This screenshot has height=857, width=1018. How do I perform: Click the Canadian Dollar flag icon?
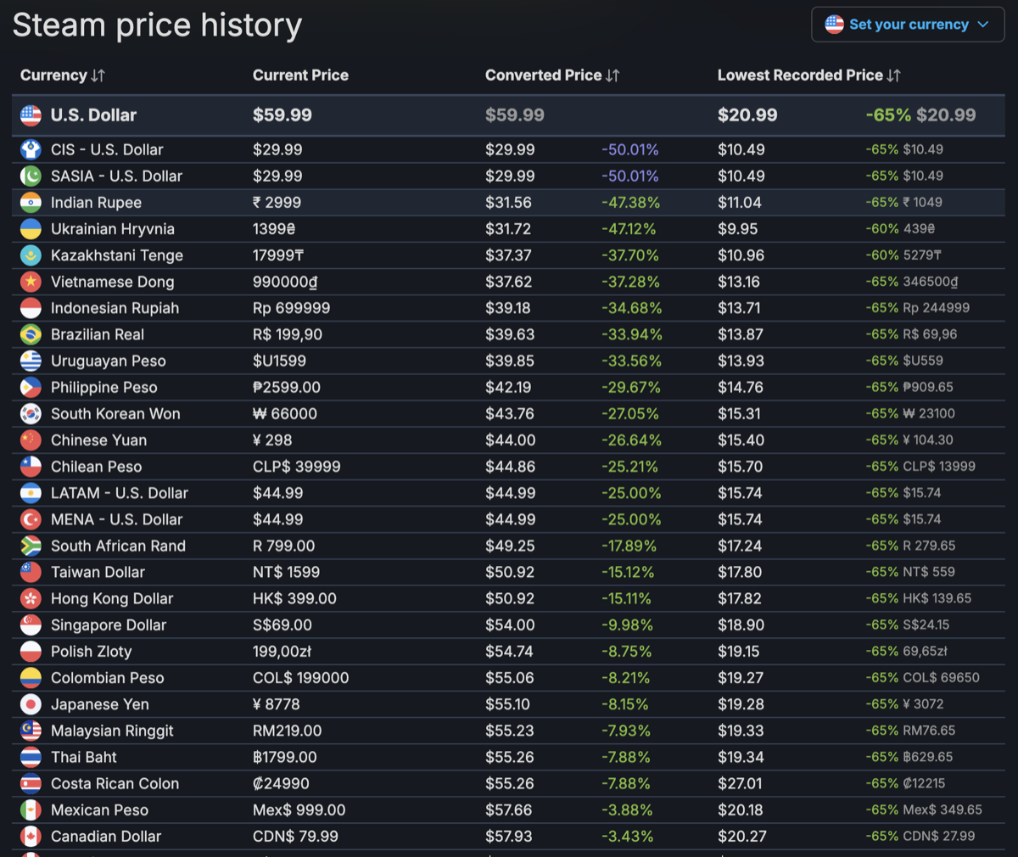click(31, 836)
